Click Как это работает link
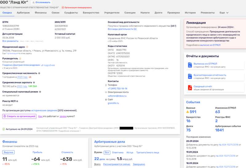The image size is (246, 168). [x=40, y=116]
